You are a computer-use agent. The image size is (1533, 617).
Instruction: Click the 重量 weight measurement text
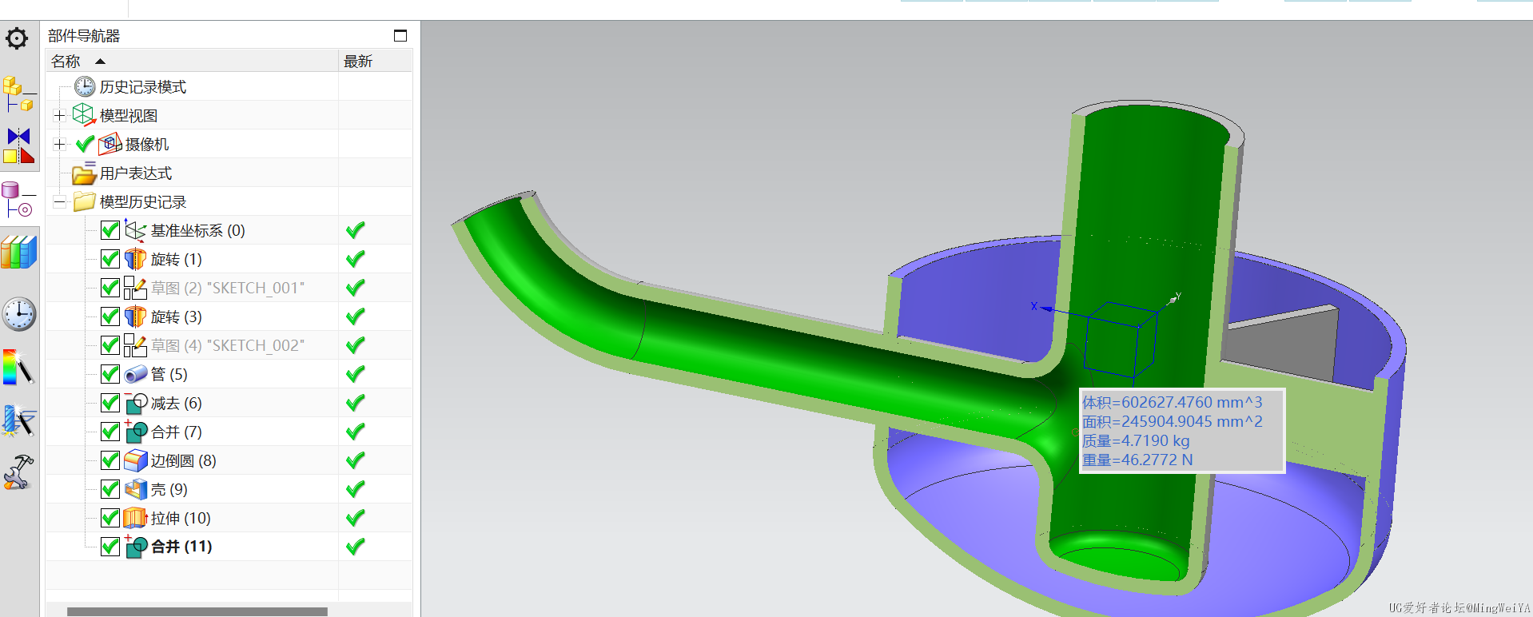(1137, 460)
